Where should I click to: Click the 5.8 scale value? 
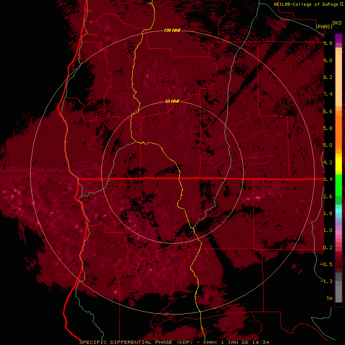click(328, 128)
